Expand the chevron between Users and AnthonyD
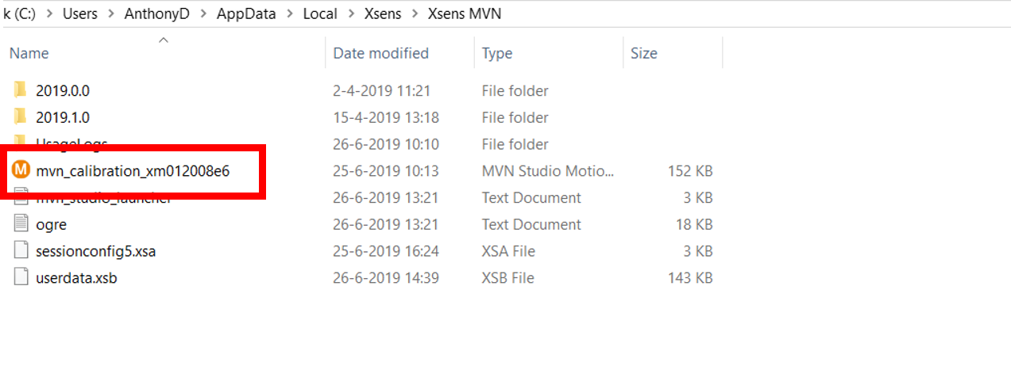The height and width of the screenshot is (389, 1011). coord(110,13)
